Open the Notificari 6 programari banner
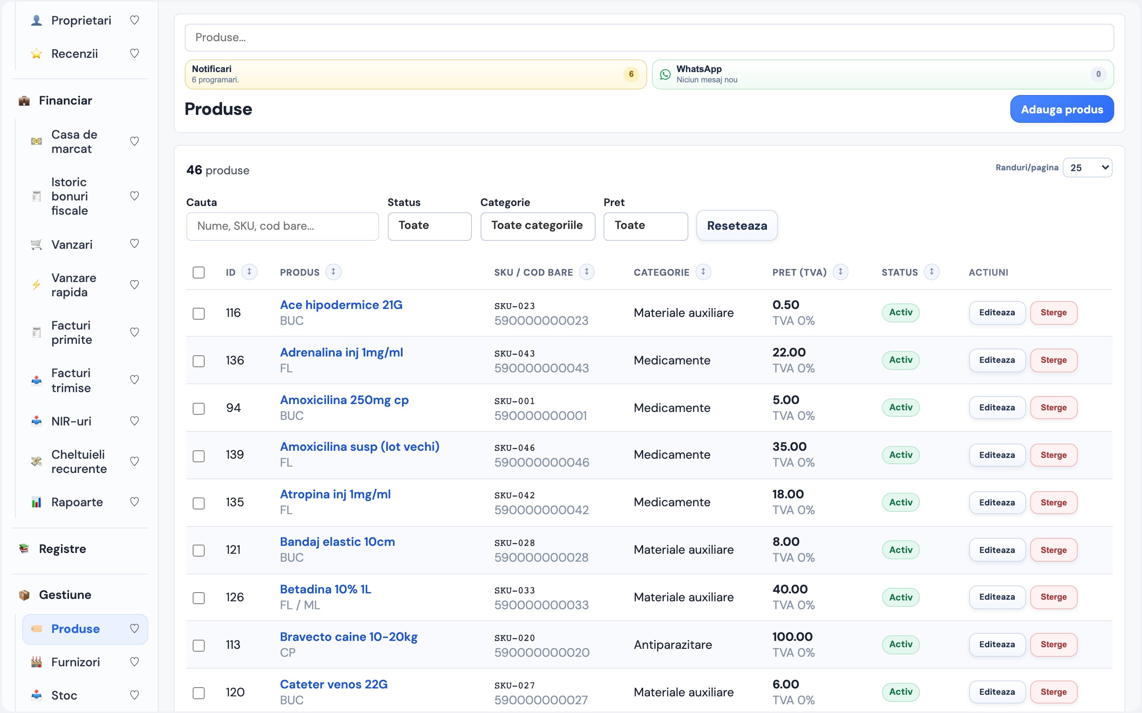 point(415,74)
